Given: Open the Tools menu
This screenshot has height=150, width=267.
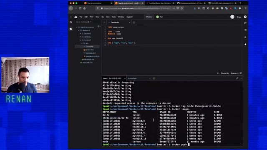Looking at the screenshot, I should pos(113,17).
